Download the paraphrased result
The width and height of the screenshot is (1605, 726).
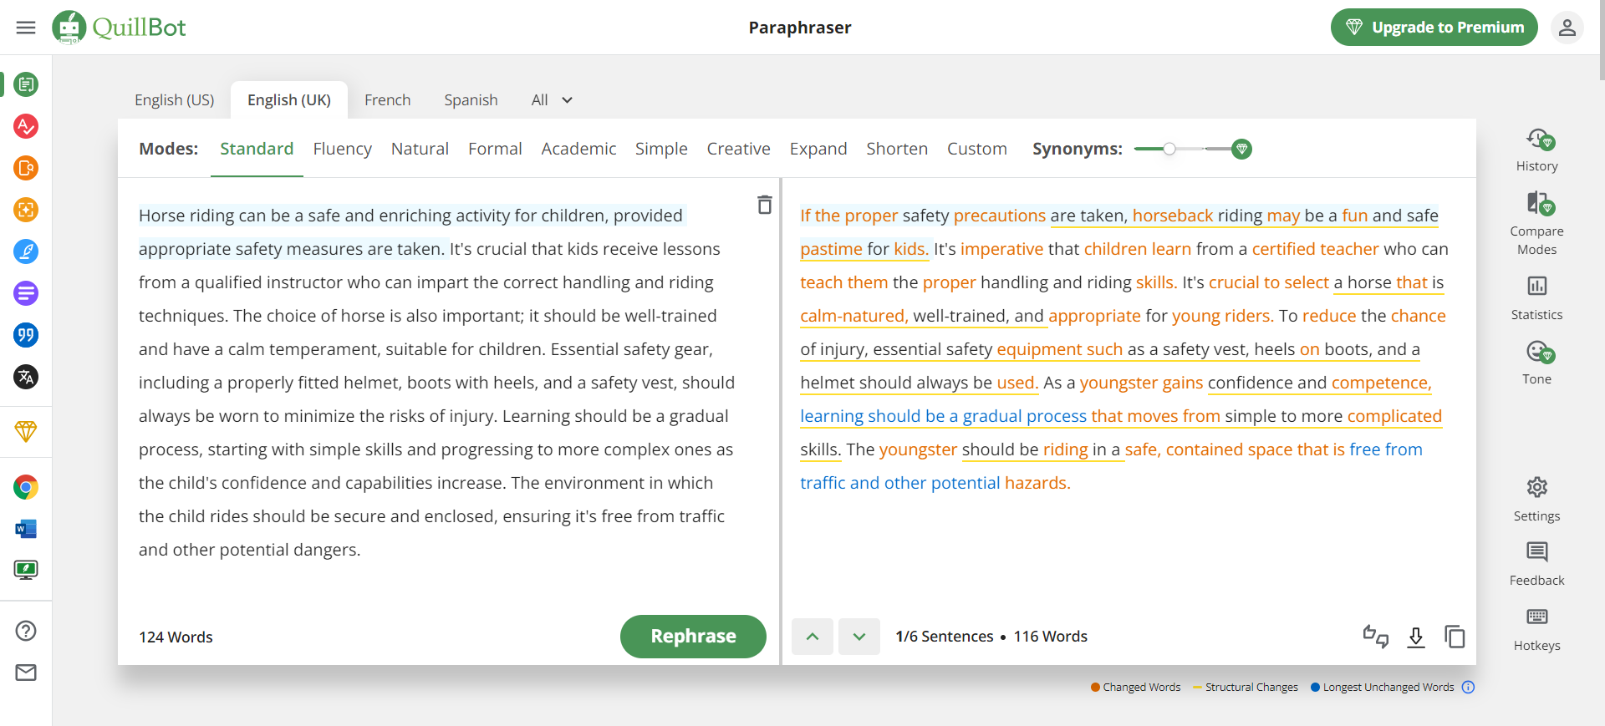1415,637
